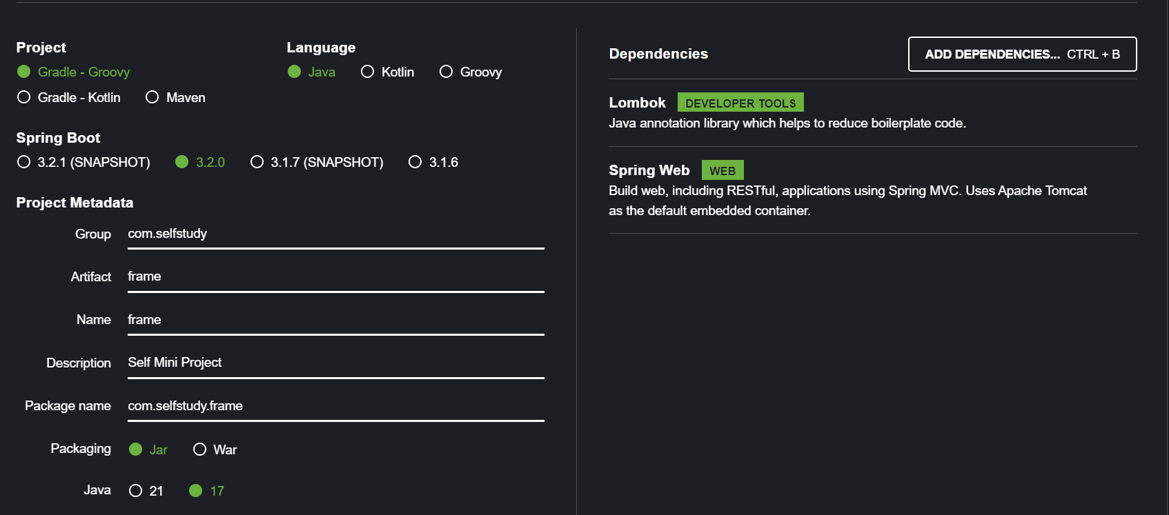Click the Group input field
Image resolution: width=1169 pixels, height=515 pixels.
coord(336,234)
